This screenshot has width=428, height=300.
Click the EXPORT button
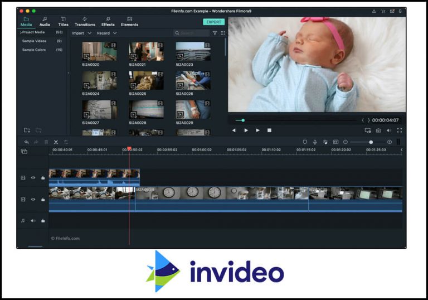214,22
